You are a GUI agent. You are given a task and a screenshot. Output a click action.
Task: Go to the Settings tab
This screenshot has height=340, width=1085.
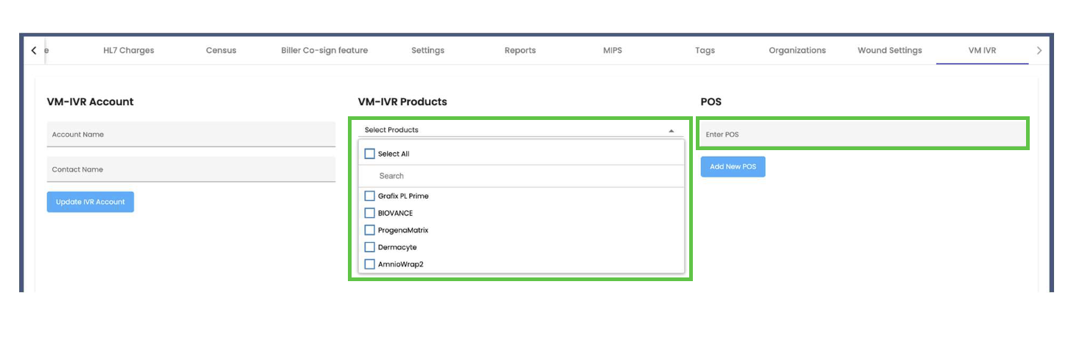[x=428, y=51]
